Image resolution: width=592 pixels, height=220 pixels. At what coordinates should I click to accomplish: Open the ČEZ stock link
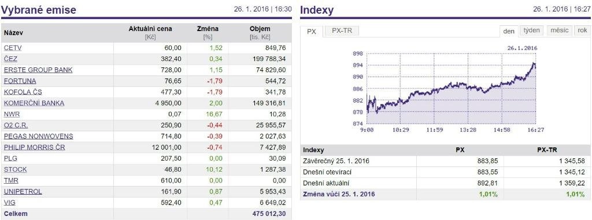pos(10,59)
